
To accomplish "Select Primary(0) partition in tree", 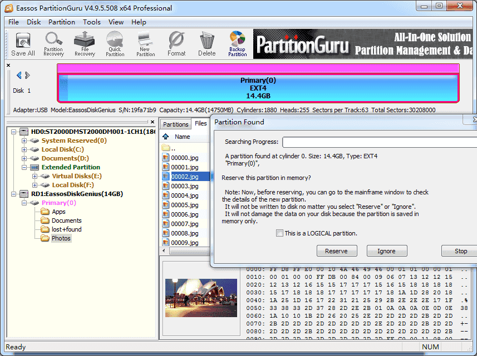I will [58, 203].
